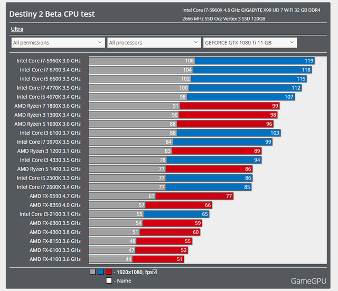This screenshot has width=338, height=291.
Task: Remove Intel Core i7-5960X row using red X
Action: [84, 61]
